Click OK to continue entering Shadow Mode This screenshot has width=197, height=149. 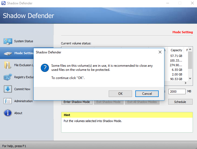coord(120,94)
